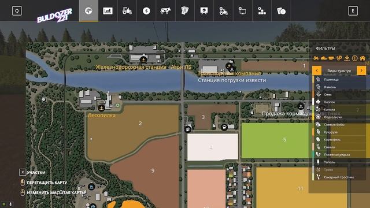Toggle Канола crop filter
Viewport: 370px width, 208px height.
[339, 110]
